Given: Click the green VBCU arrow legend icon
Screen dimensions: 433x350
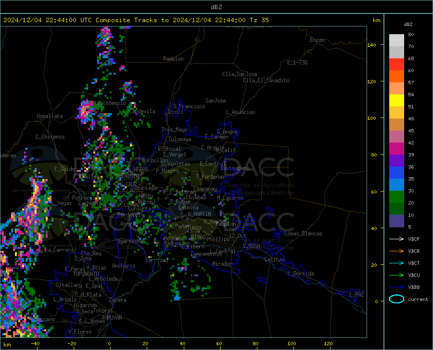Looking at the screenshot, I should click(x=396, y=275).
